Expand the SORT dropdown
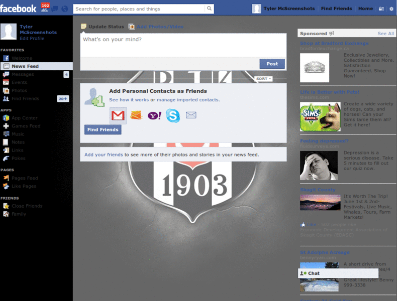 263,79
